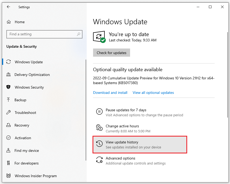Click the Download and install link

[110, 93]
